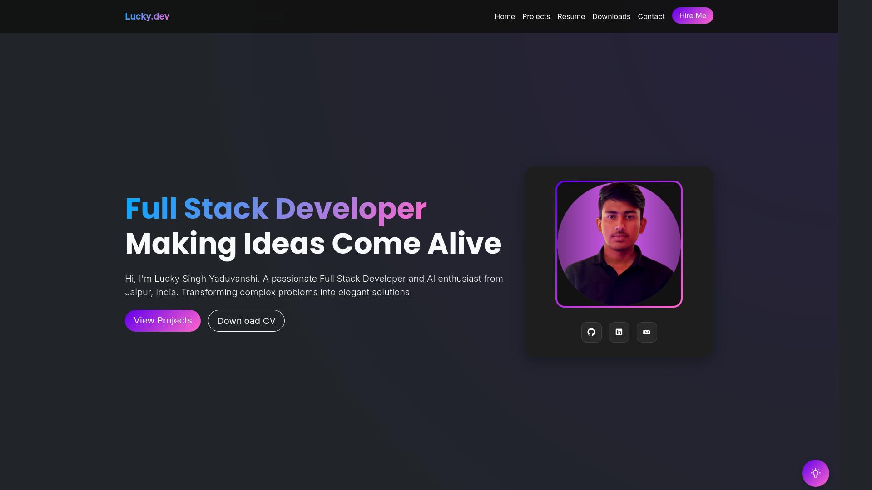Open the GitHub profile icon
This screenshot has height=490, width=872.
coord(591,332)
